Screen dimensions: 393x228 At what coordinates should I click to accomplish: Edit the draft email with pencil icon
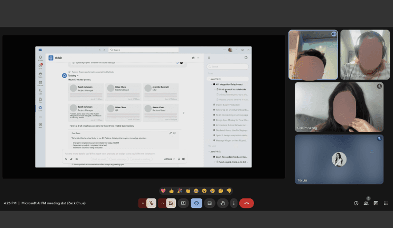171,133
